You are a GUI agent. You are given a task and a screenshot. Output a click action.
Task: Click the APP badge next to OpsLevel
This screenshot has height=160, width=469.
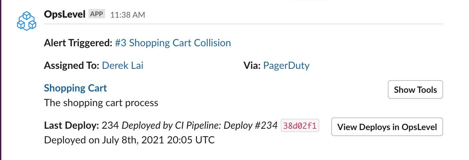point(97,14)
